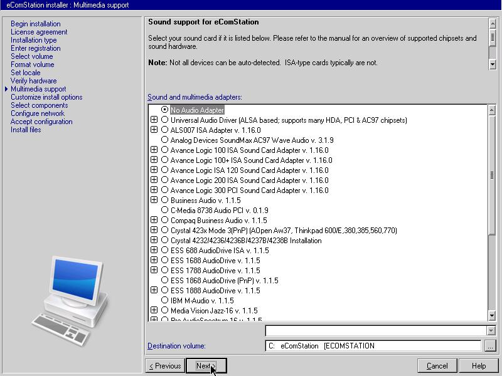Open the installer Help
This screenshot has width=502, height=376.
tap(479, 366)
